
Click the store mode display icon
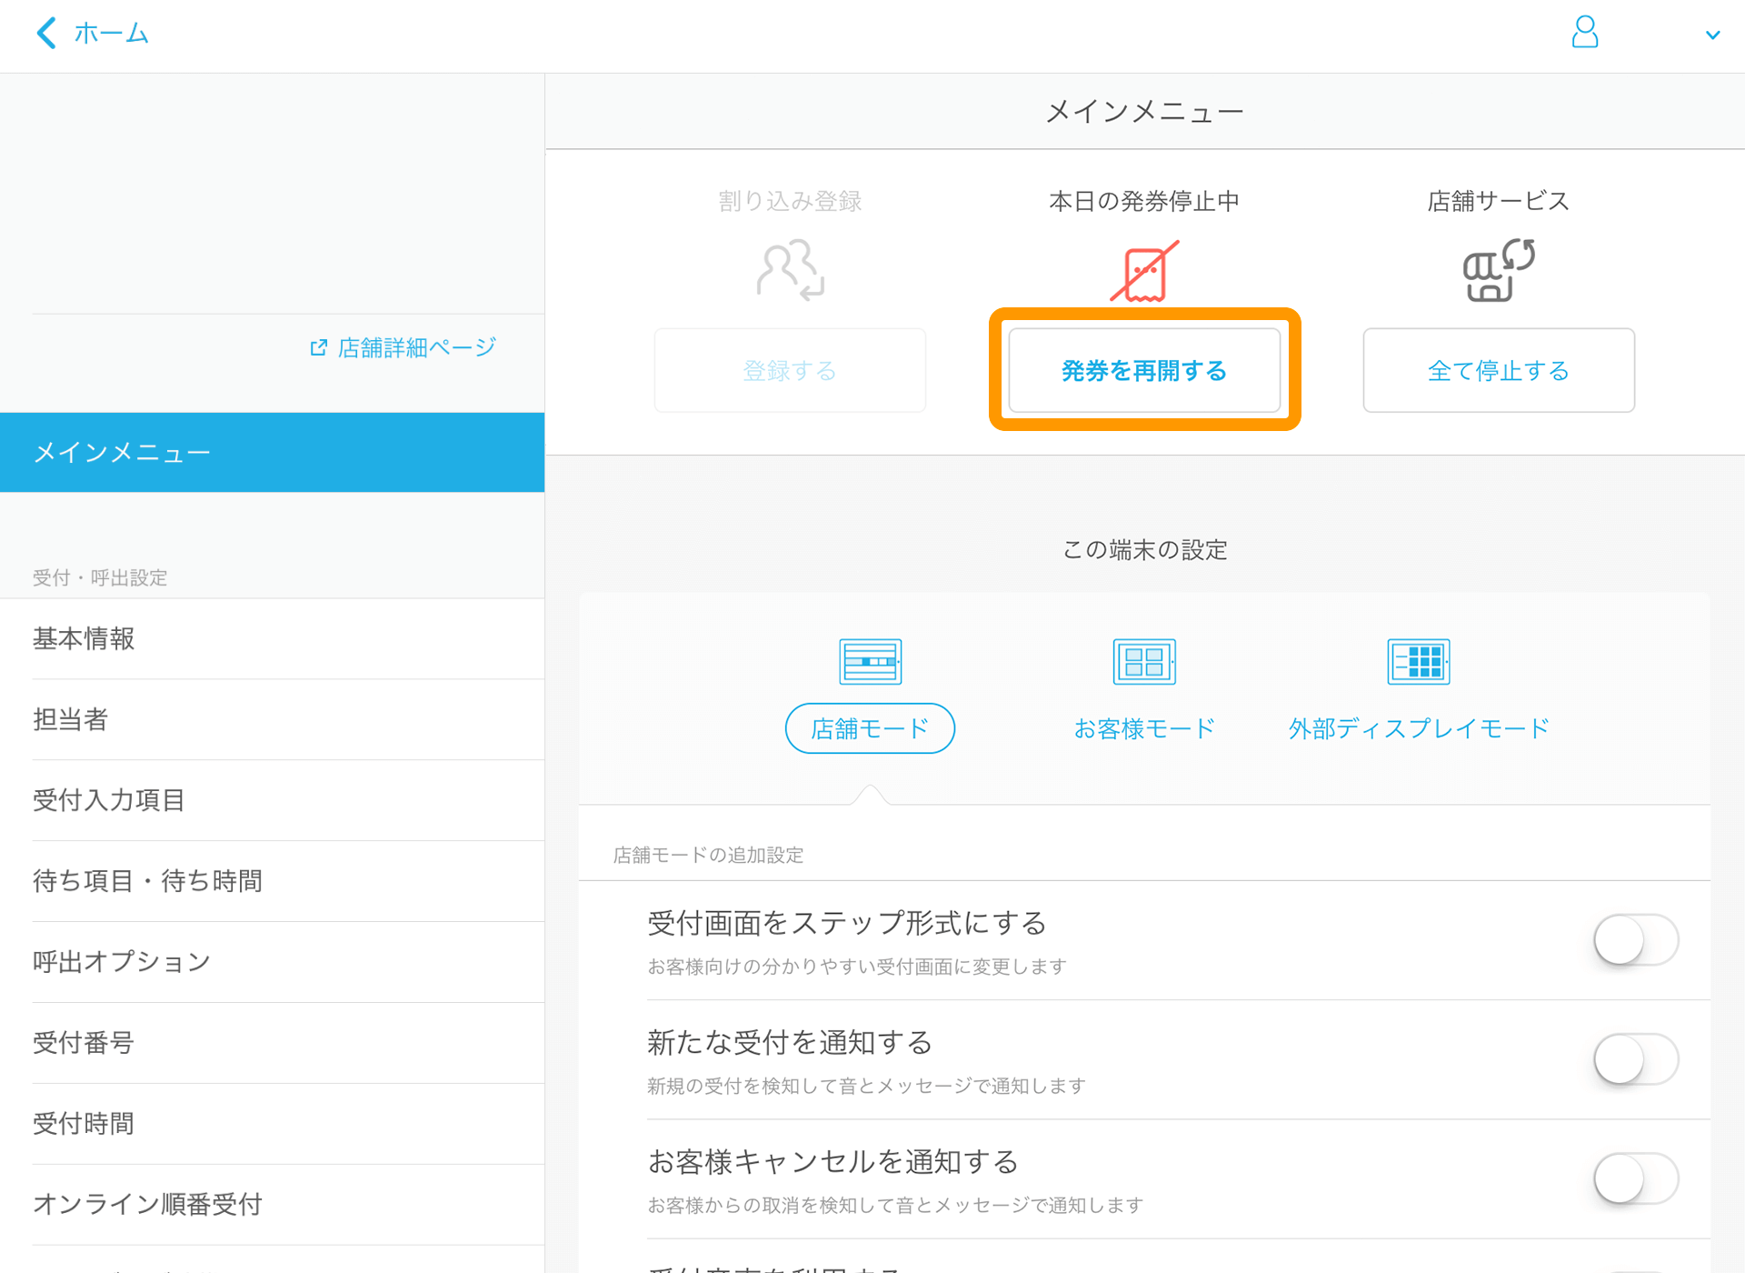(x=869, y=661)
